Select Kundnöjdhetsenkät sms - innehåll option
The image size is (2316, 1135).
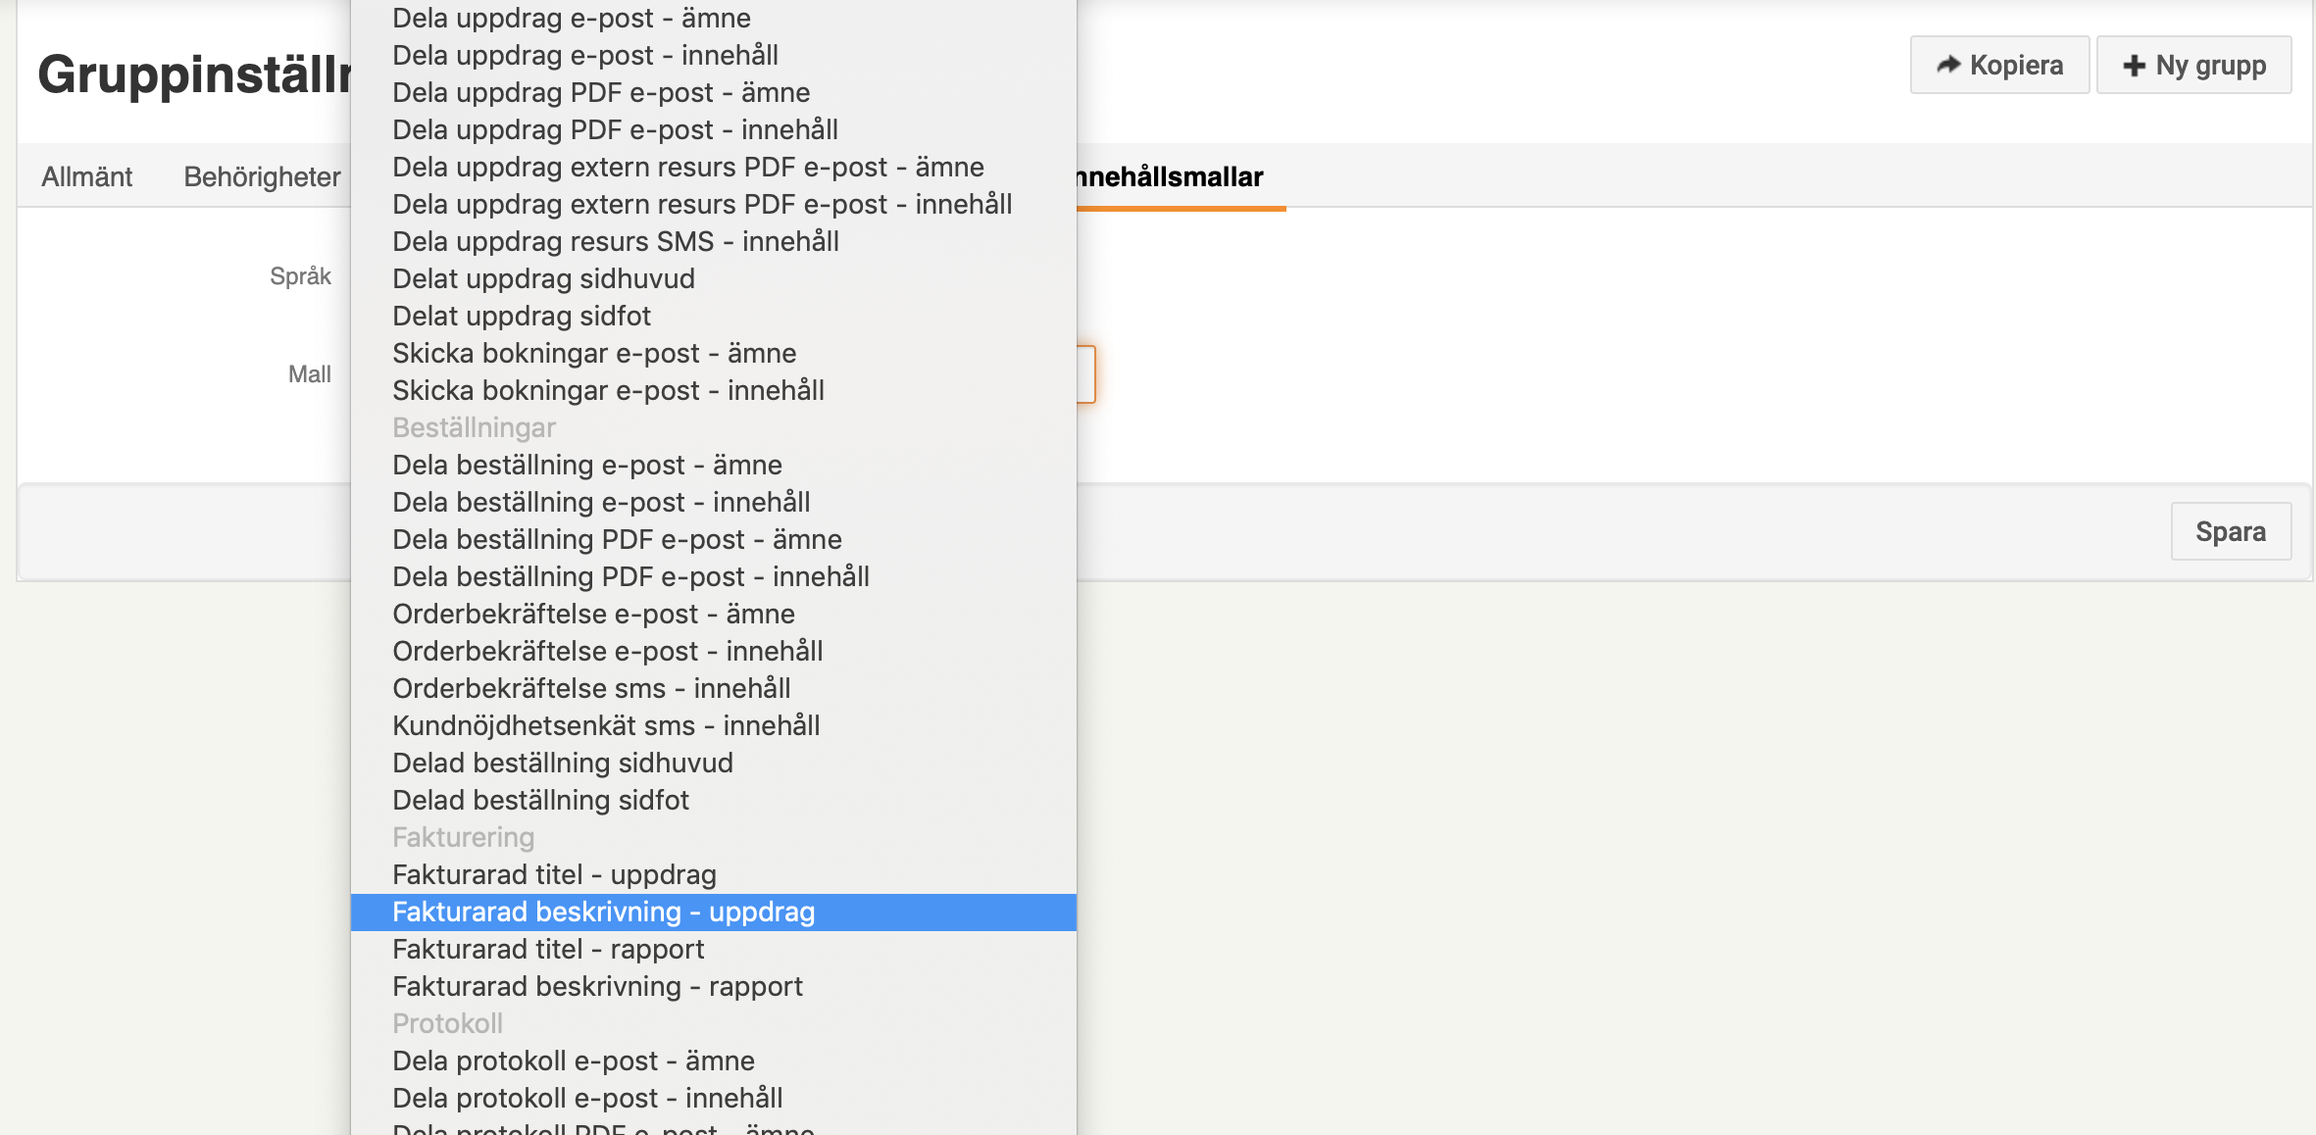pyautogui.click(x=604, y=724)
